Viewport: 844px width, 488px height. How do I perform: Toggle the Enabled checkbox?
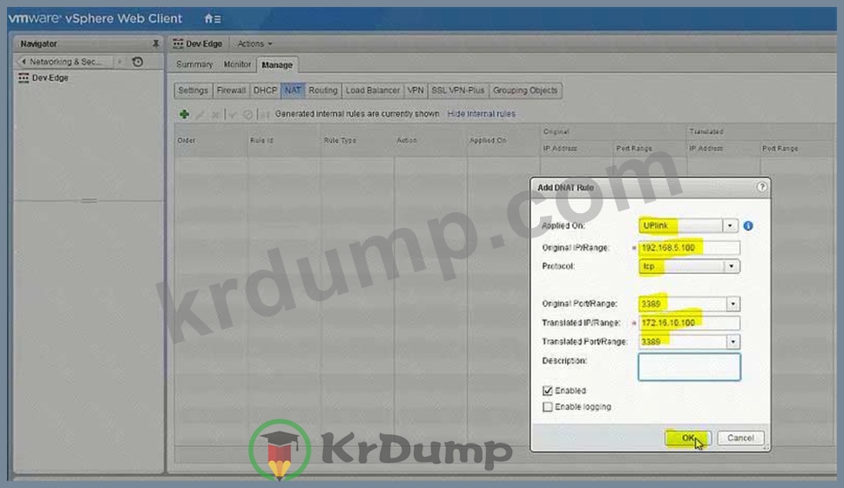click(x=547, y=391)
